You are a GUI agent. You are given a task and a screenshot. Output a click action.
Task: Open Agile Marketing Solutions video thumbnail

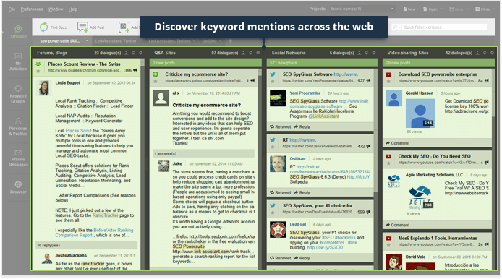click(420, 197)
